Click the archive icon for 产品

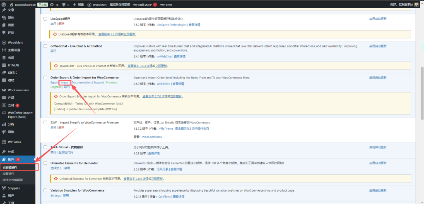(x=4, y=98)
